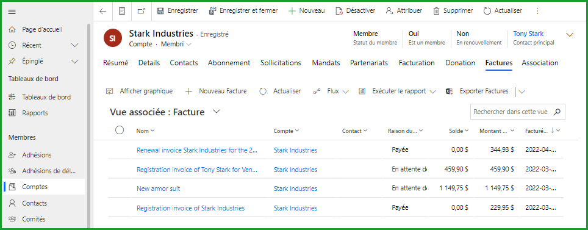Open Tony Stark contact link
Viewport: 588px width, 230px height.
[528, 34]
